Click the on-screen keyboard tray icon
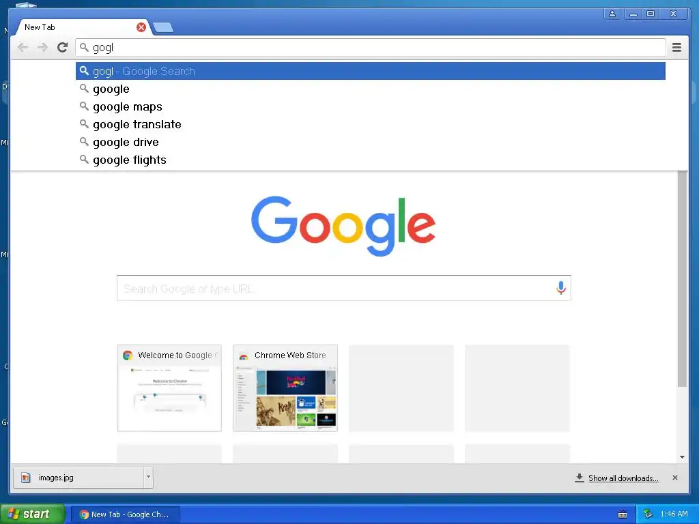Viewport: 699px width, 524px height. pyautogui.click(x=623, y=514)
